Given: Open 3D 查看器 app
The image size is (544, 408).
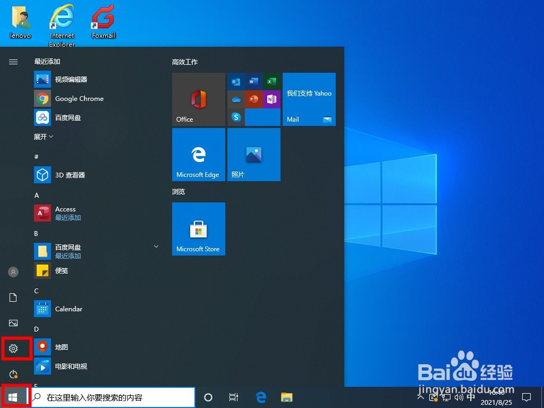Looking at the screenshot, I should tap(96, 175).
